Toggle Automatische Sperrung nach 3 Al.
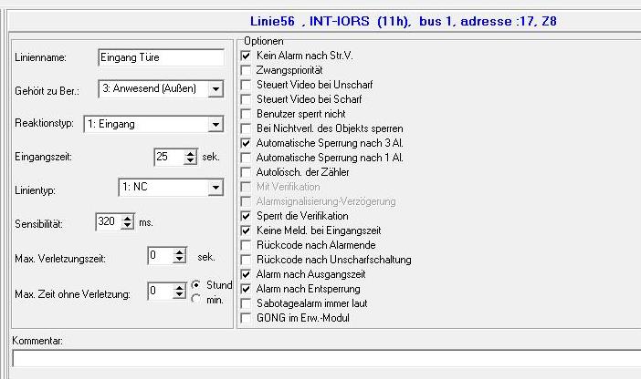This screenshot has width=641, height=379. tap(247, 143)
